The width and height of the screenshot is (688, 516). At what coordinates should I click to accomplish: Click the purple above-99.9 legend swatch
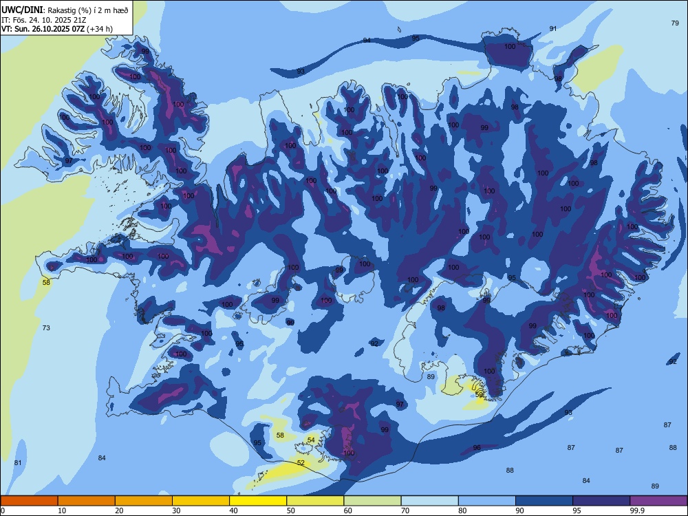pyautogui.click(x=658, y=501)
